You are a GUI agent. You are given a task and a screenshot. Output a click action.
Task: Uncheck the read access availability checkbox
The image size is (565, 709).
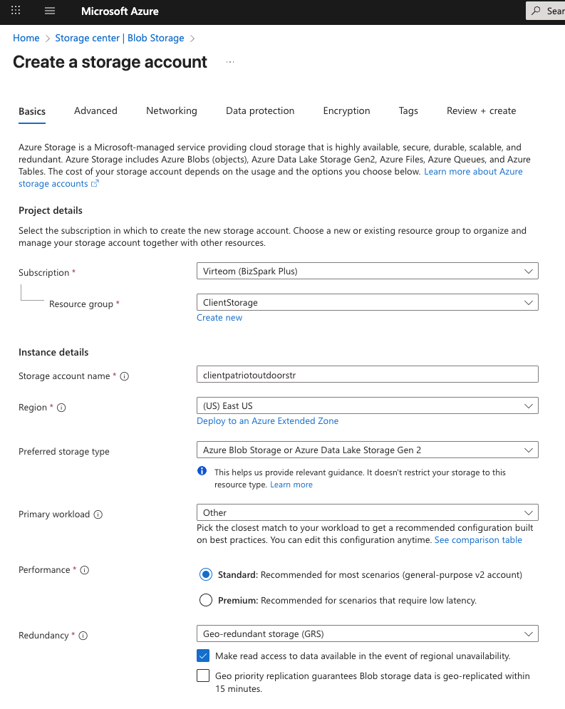(203, 656)
